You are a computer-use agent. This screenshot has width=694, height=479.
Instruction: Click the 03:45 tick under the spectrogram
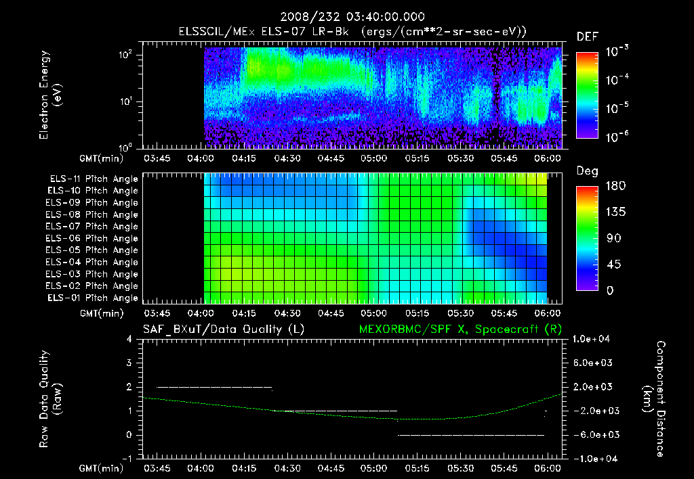tap(157, 158)
